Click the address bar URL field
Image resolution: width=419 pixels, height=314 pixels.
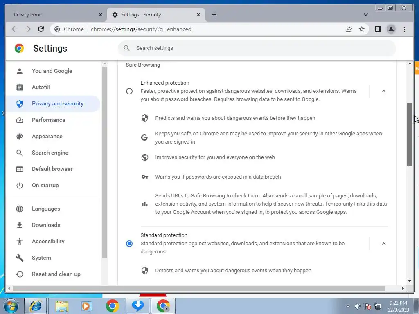point(209,29)
